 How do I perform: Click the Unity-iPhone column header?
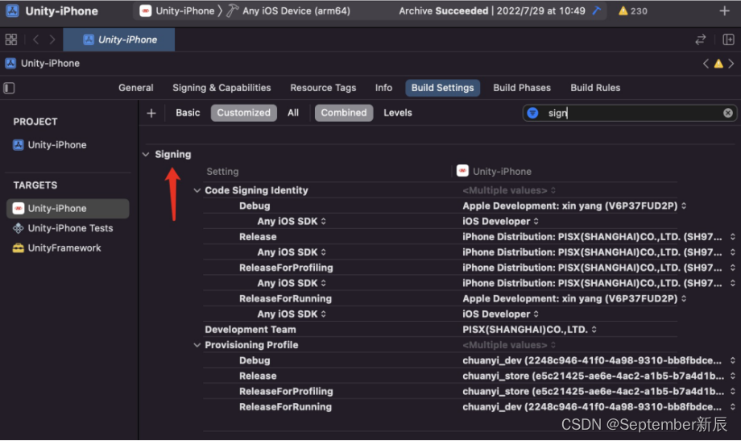click(495, 172)
